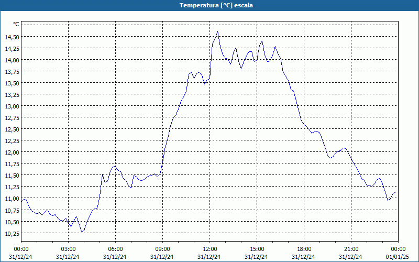
Task: Select the 12,00 y-axis label
Action: click(x=12, y=152)
